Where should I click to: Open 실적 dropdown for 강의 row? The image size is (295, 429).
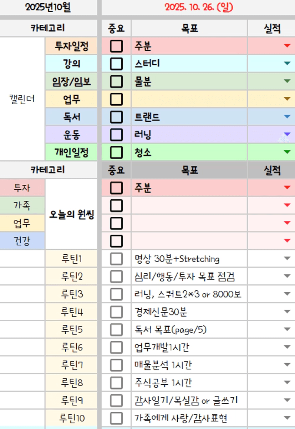click(x=287, y=64)
